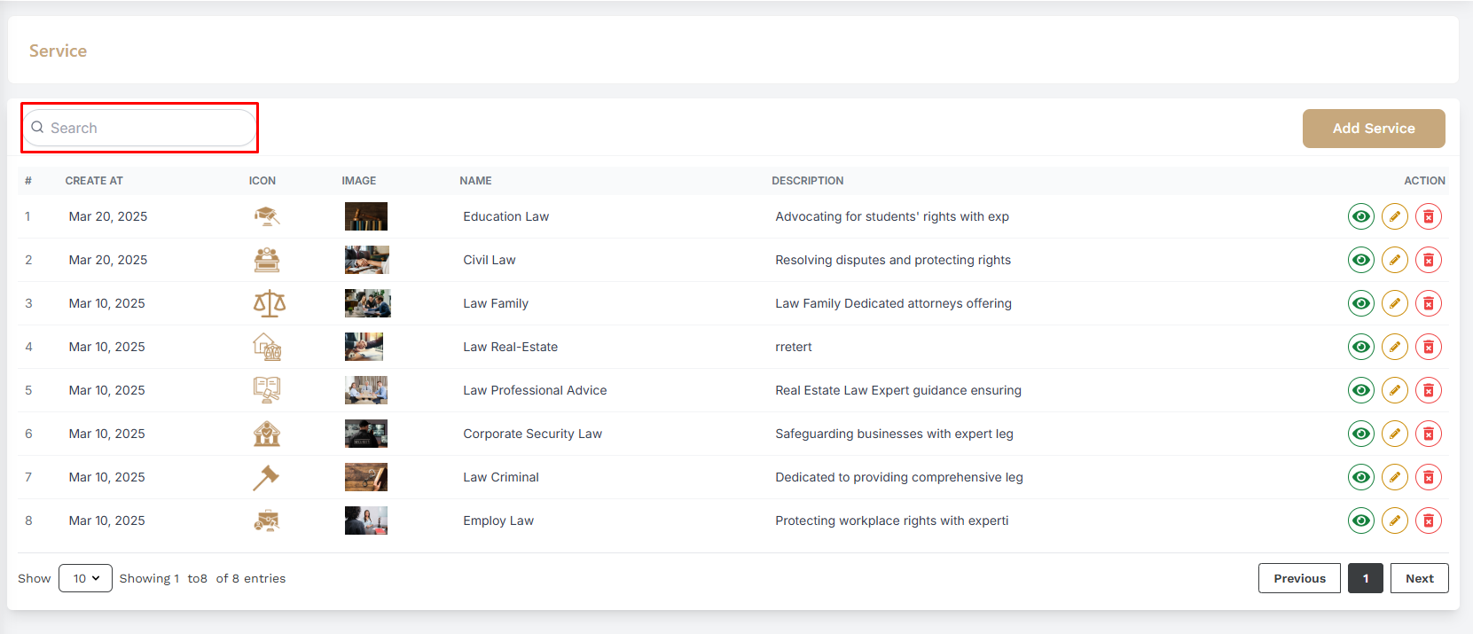Viewport: 1473px width, 634px height.
Task: Edit the Law Real-Estate service
Action: 1394,347
